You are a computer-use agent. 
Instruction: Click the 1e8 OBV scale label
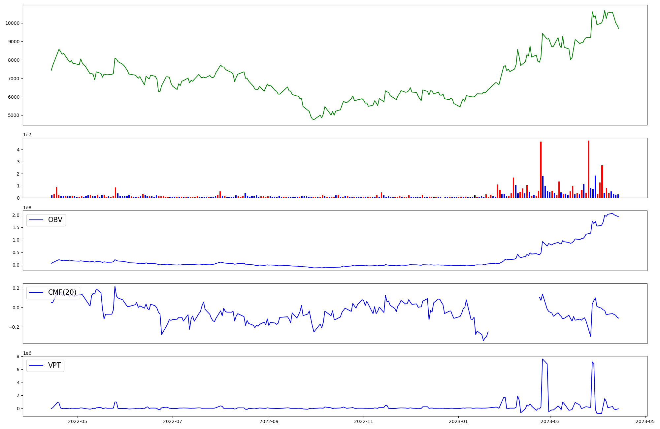coord(27,208)
